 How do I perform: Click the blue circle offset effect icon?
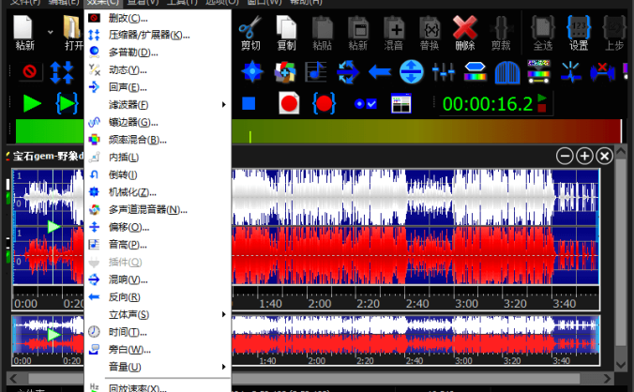click(x=411, y=72)
